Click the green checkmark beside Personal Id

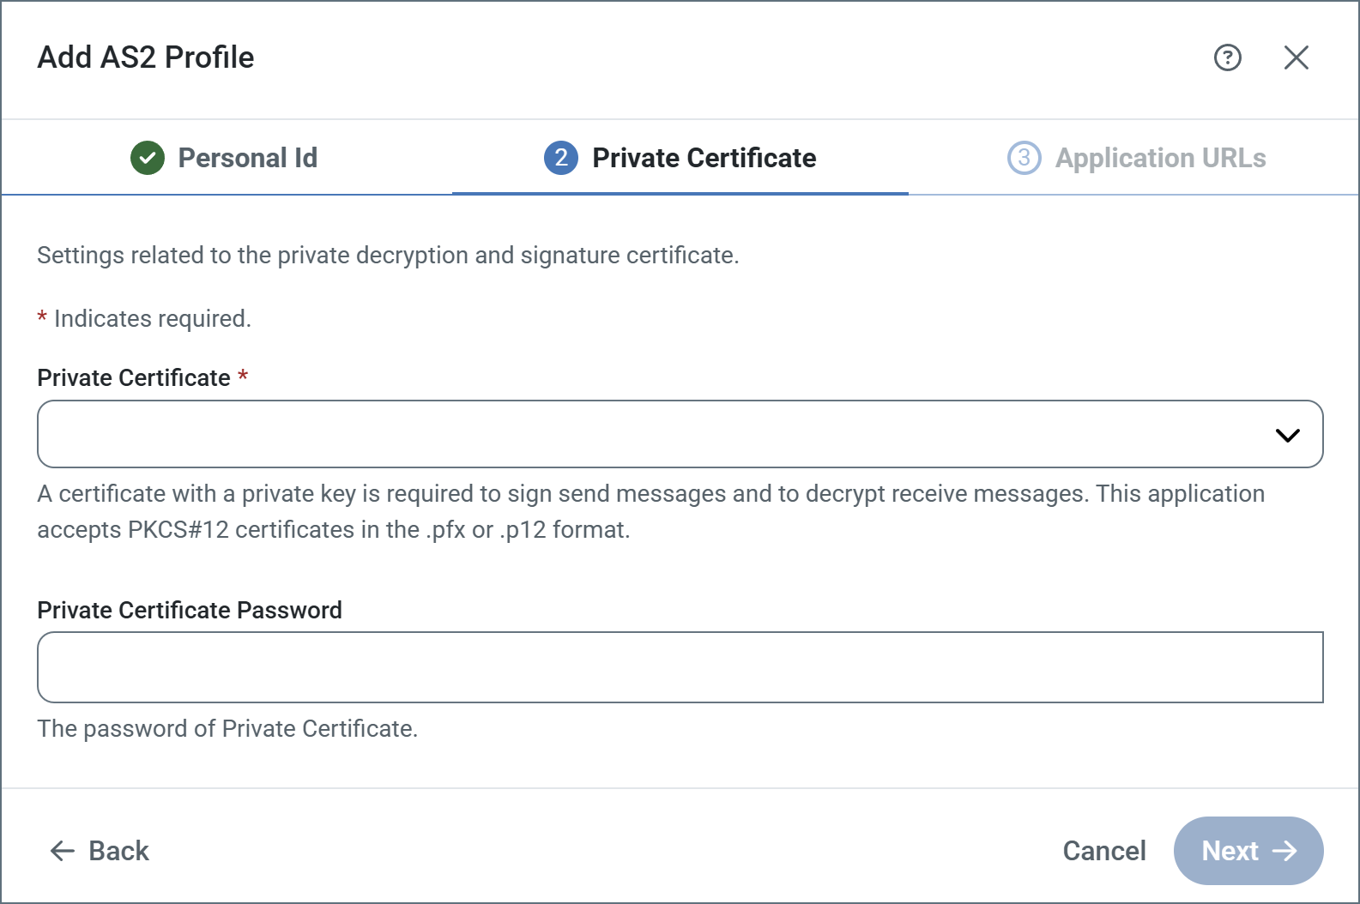click(x=148, y=158)
